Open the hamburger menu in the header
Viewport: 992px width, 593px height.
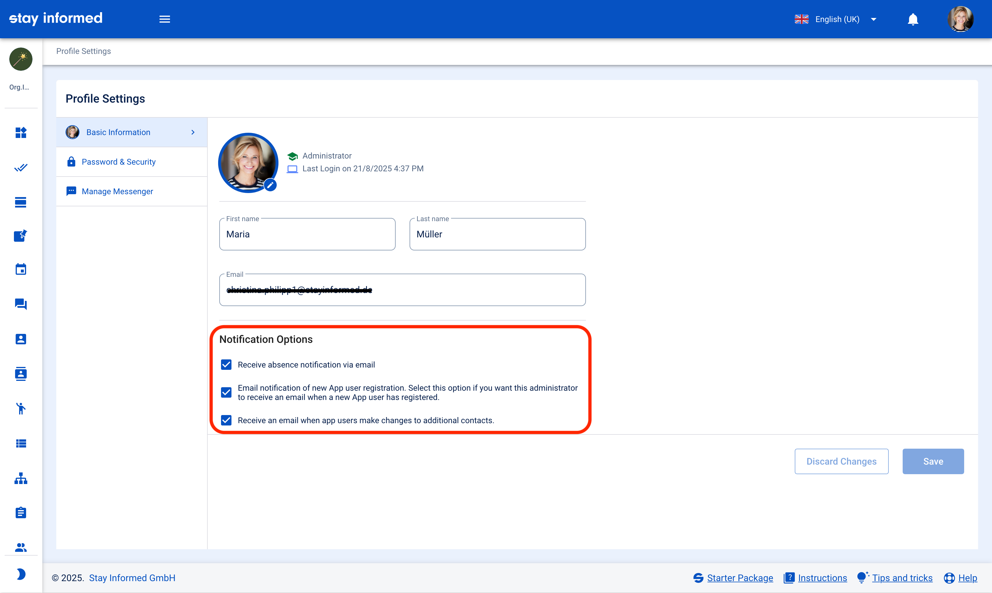click(165, 19)
